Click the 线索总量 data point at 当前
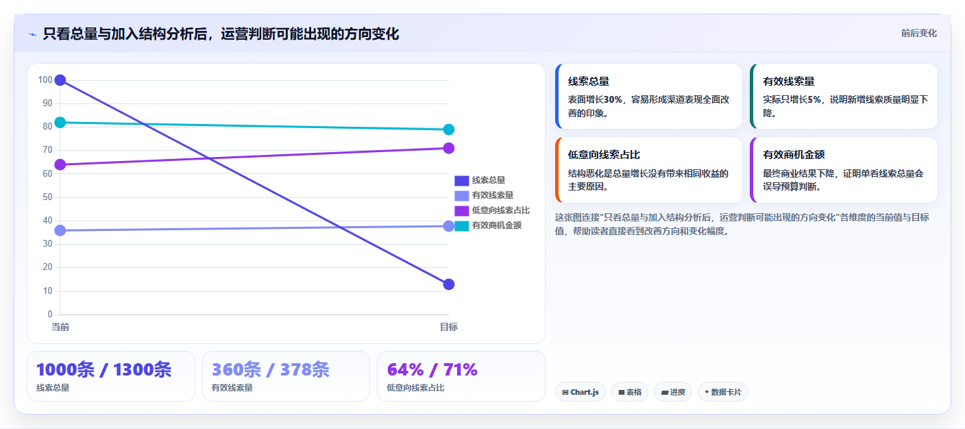Screen dimensions: 965x429 [x=60, y=80]
